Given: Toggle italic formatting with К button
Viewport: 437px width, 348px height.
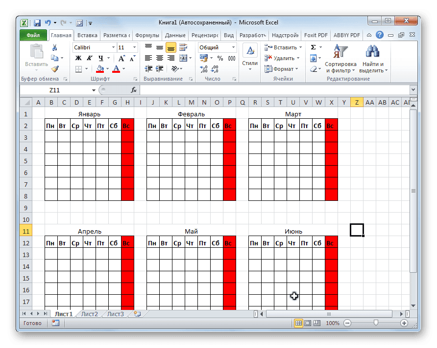Looking at the screenshot, I should (x=89, y=58).
